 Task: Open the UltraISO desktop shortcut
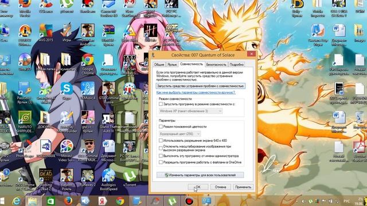click(x=25, y=62)
